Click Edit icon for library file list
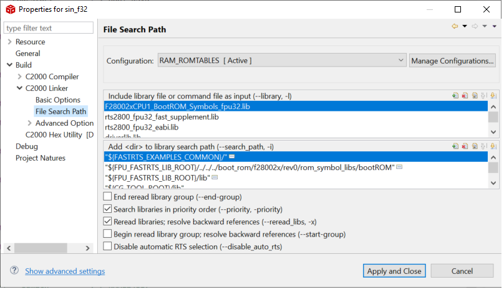 pyautogui.click(x=475, y=96)
